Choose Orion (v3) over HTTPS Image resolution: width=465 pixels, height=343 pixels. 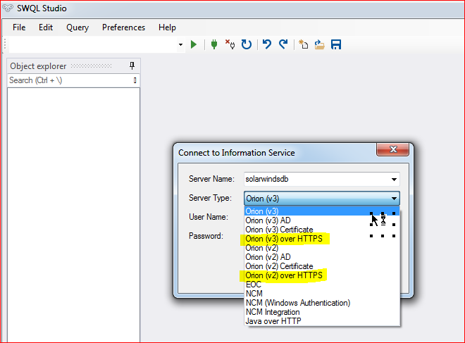point(322,239)
